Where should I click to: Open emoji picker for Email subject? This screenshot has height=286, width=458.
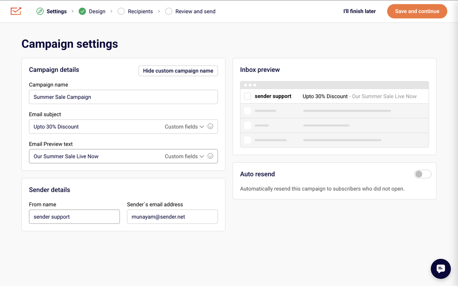[210, 126]
